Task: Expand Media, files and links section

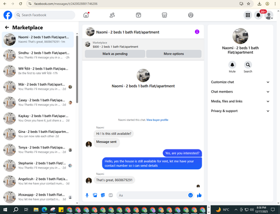Action: pyautogui.click(x=240, y=101)
